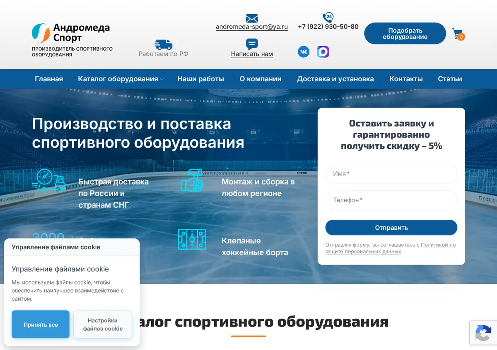
Task: Click the andromeda-sport@ya.ru email link
Action: (252, 27)
